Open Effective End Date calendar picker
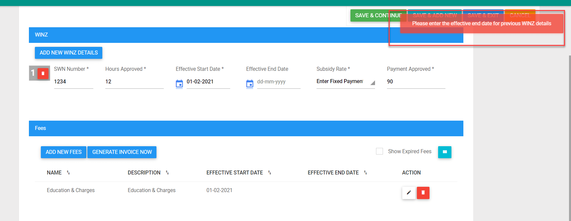 (250, 84)
